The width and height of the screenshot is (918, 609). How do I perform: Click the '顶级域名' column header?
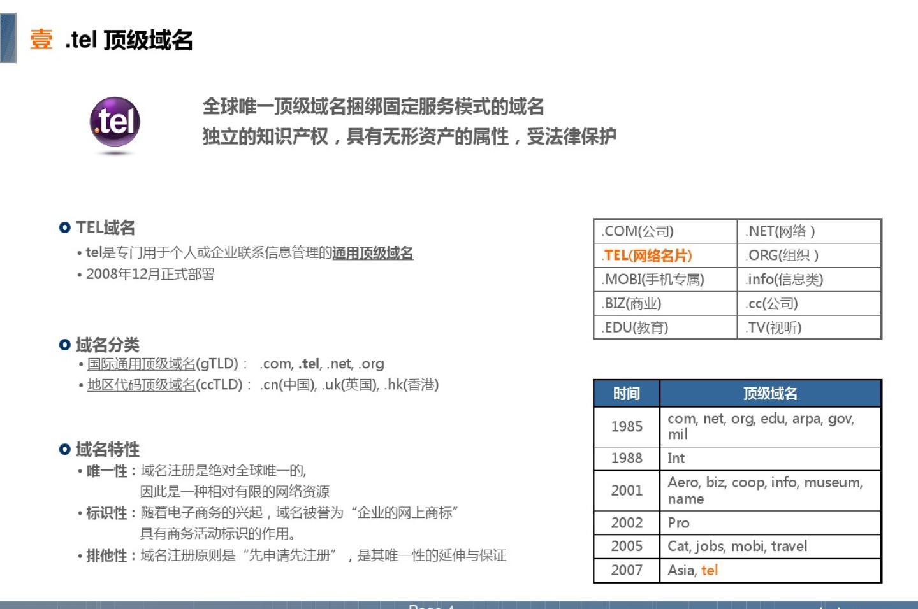click(771, 394)
